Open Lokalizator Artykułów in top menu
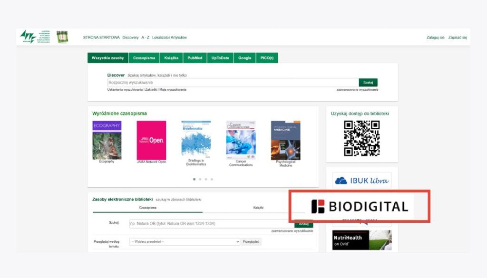Image resolution: width=487 pixels, height=278 pixels. coord(169,37)
